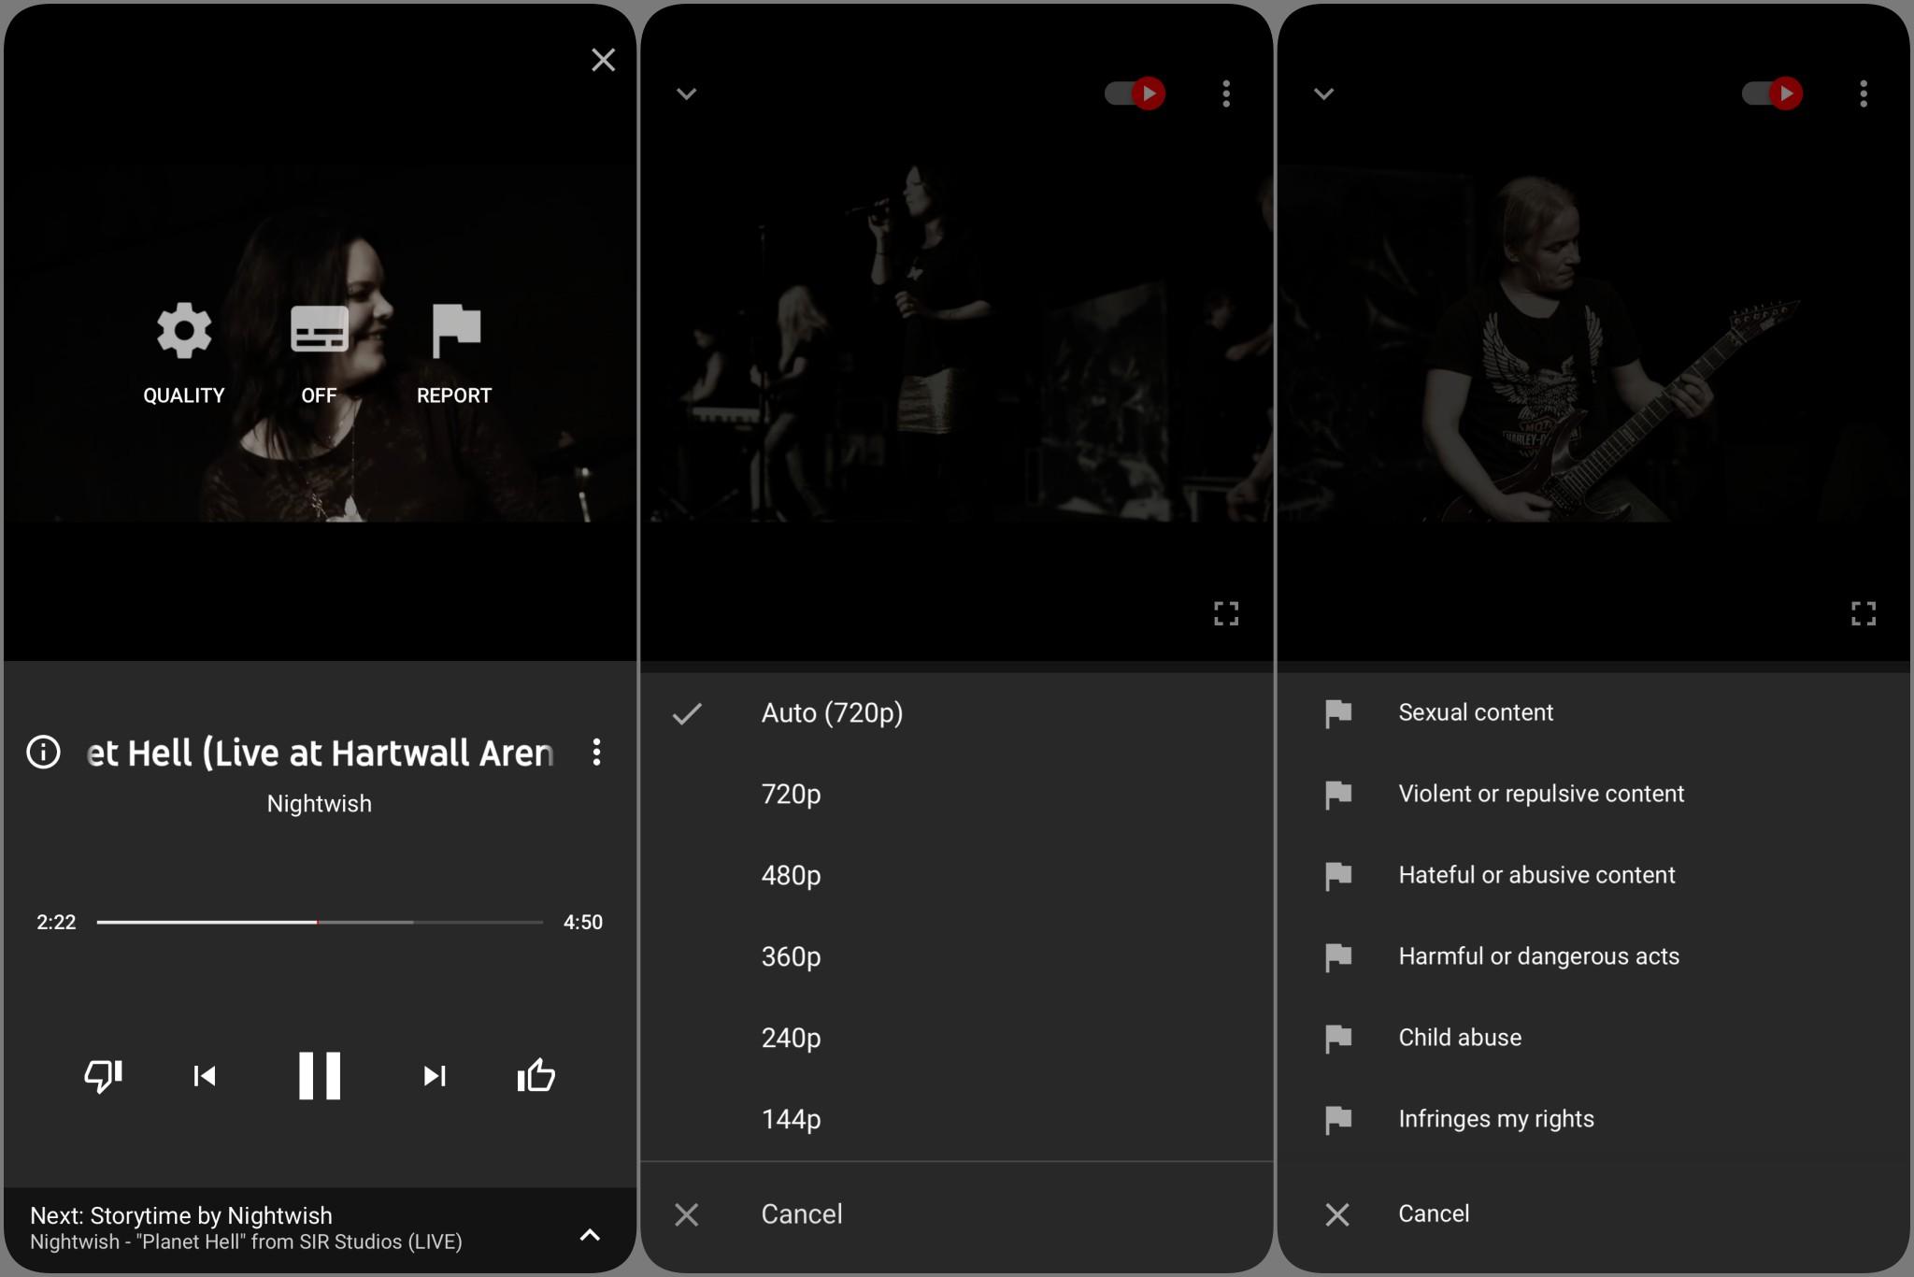Toggle song/video switch in right player
The image size is (1914, 1277).
point(1773,93)
